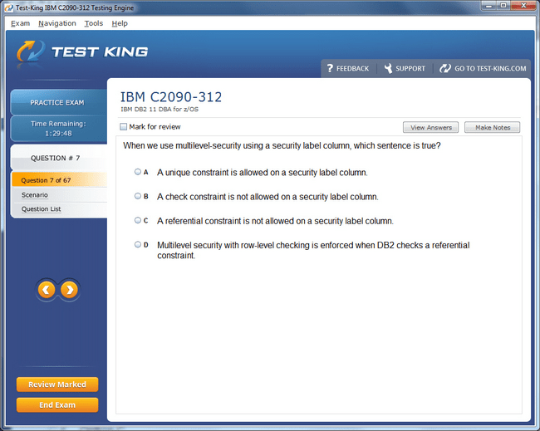
Task: Open the Help menu
Action: pos(120,23)
